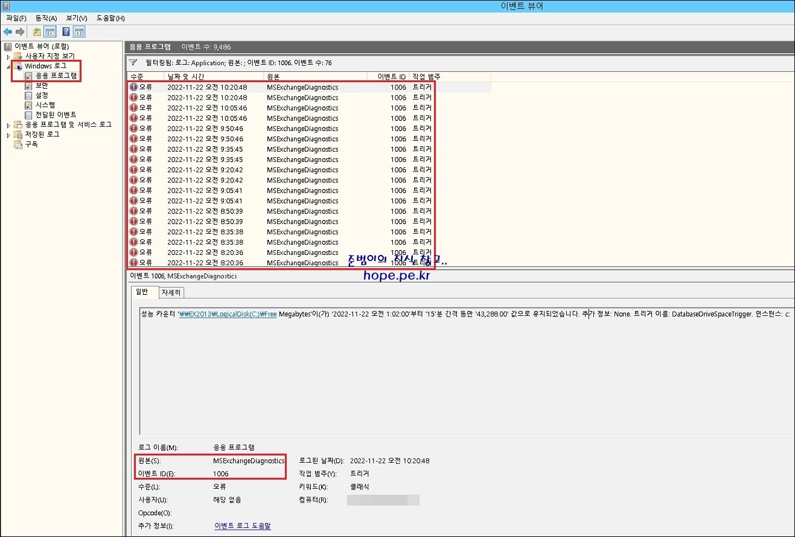The width and height of the screenshot is (795, 537).
Task: Sort by the 원본 column header
Action: coord(316,77)
